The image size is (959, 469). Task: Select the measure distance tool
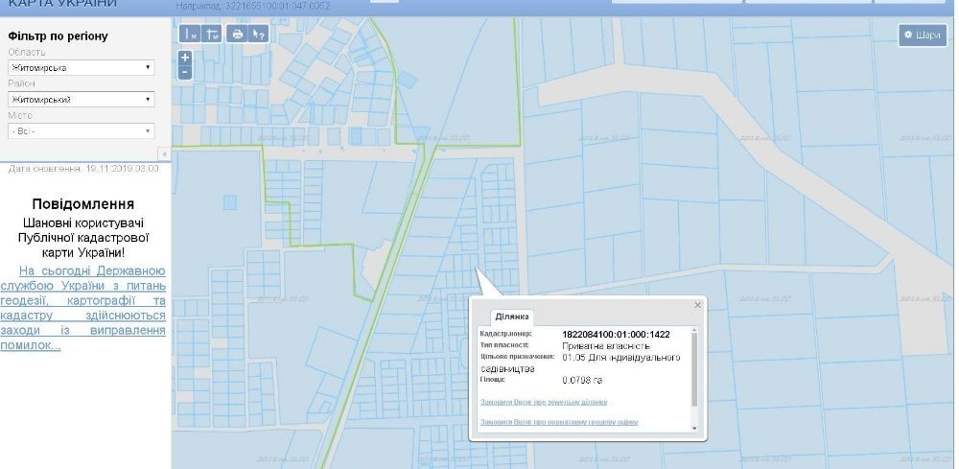click(x=190, y=34)
